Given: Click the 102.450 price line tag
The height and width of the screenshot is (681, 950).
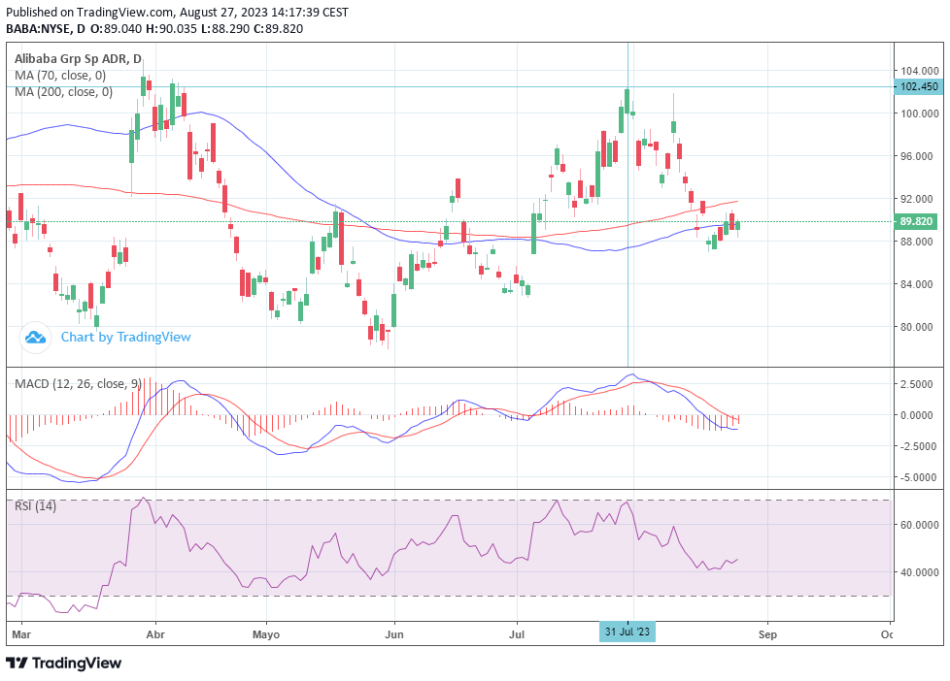Looking at the screenshot, I should coord(919,86).
